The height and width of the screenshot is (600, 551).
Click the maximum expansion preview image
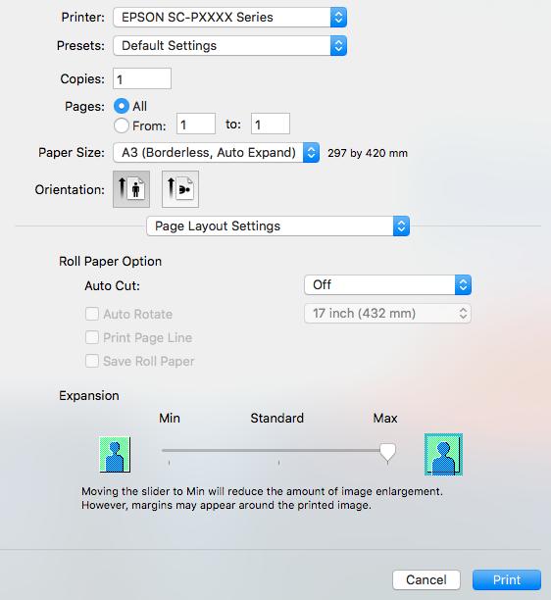(443, 455)
